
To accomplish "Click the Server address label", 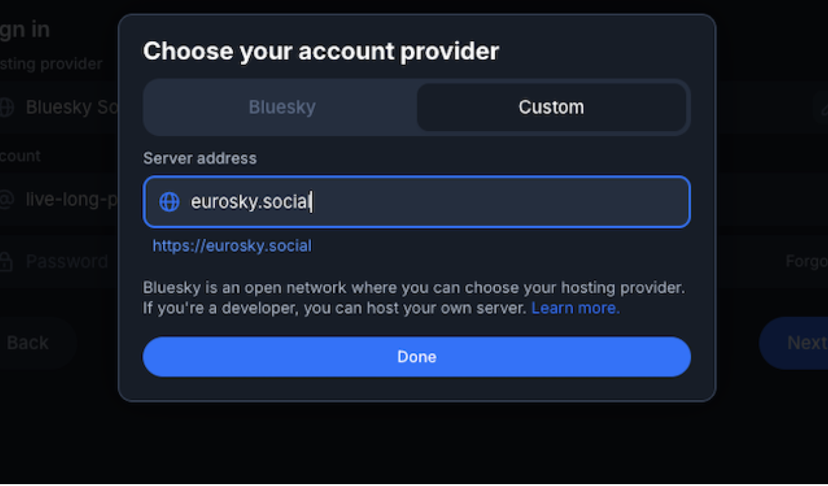I will tap(200, 158).
